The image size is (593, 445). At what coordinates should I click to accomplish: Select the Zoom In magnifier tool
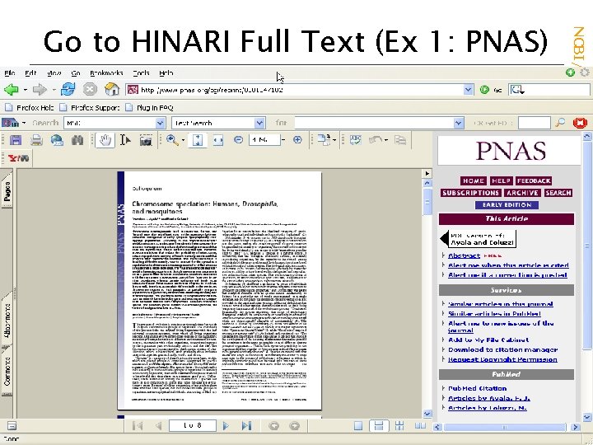click(172, 140)
